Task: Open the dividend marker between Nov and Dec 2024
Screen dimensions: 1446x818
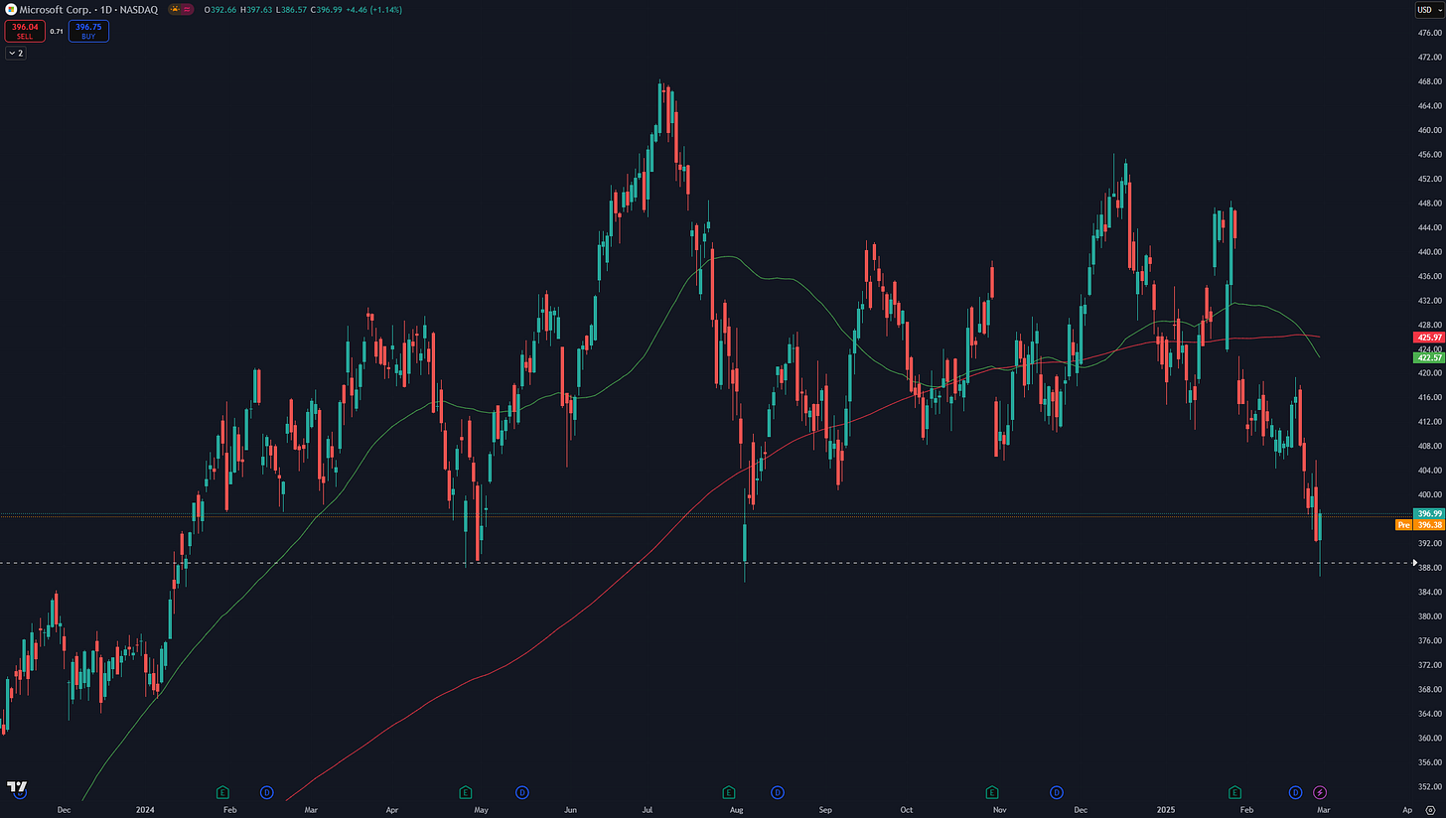Action: 1057,792
